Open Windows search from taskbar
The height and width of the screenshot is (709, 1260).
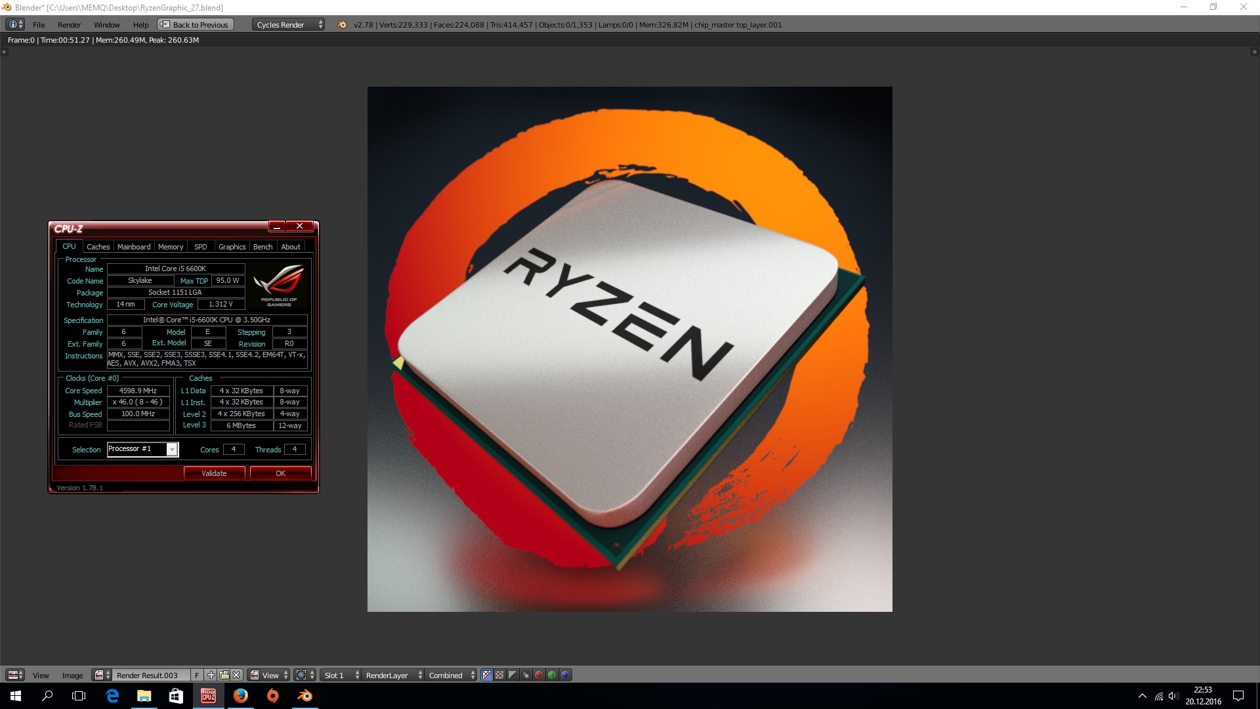click(47, 696)
